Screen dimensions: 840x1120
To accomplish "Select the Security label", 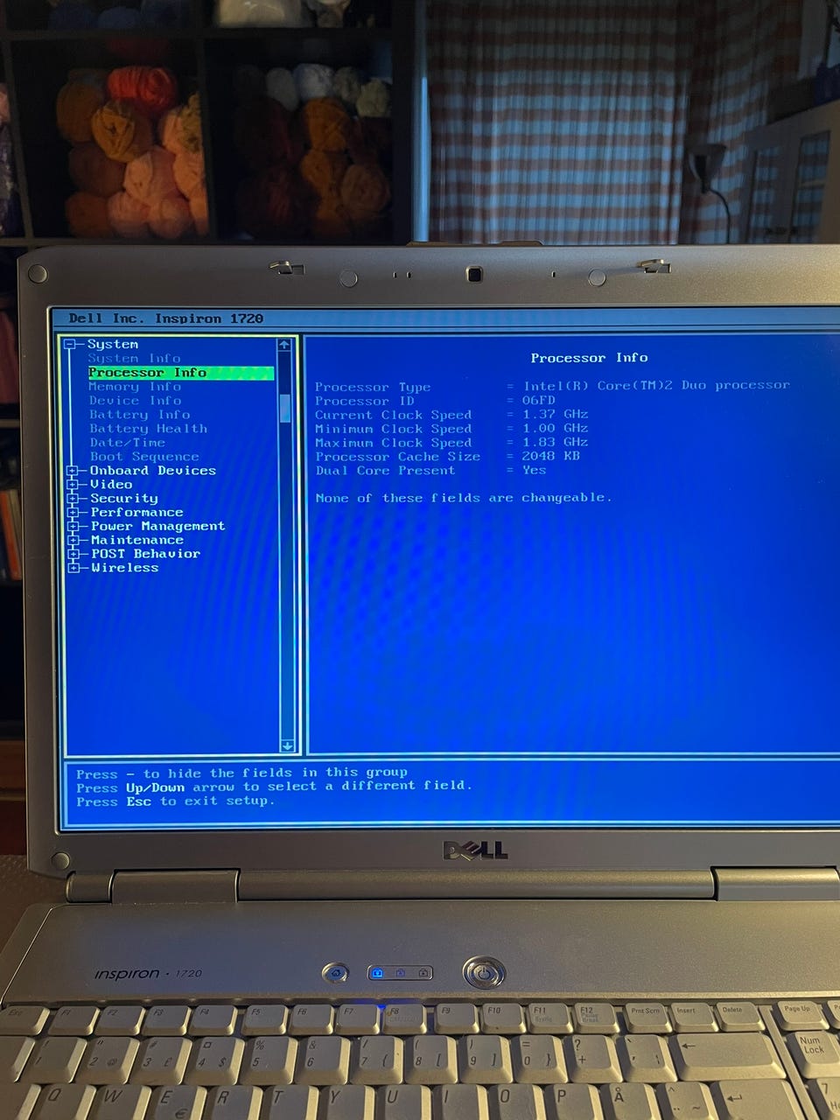I will [124, 499].
